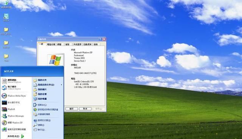242x139 pixels.
Task: Switch to the 系統還原 System Restore tab
Action: coord(77,44)
